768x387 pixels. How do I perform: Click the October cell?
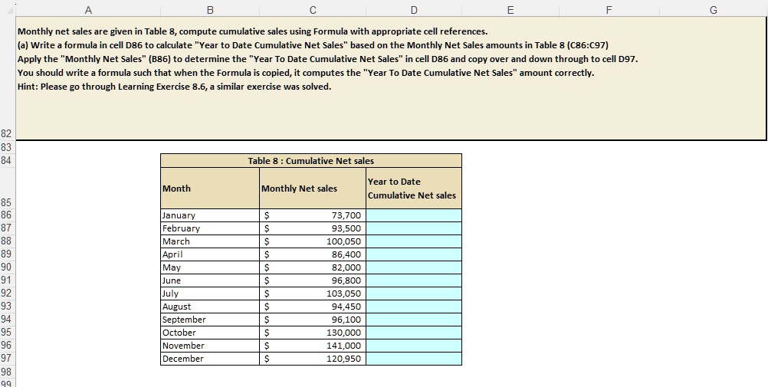[x=210, y=332]
